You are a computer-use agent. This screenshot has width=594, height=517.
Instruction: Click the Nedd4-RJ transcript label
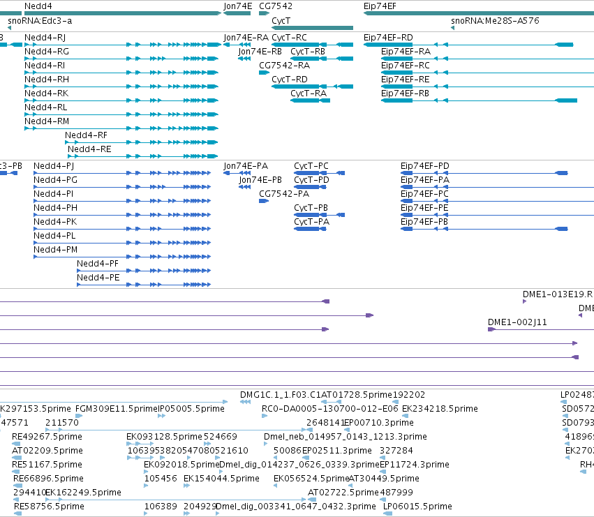tap(45, 38)
